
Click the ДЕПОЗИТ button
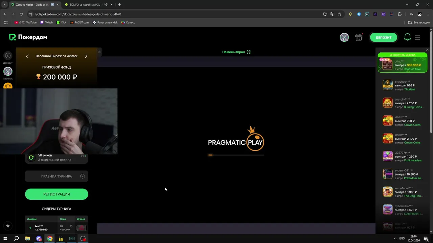click(383, 37)
